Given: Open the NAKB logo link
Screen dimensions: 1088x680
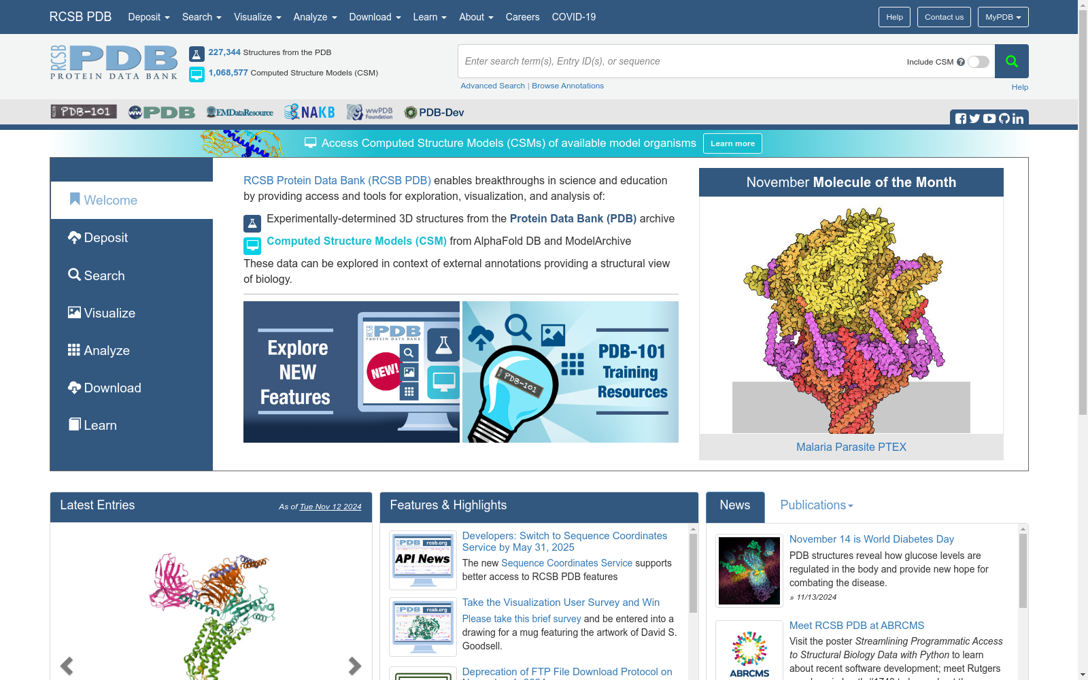Looking at the screenshot, I should pos(309,112).
